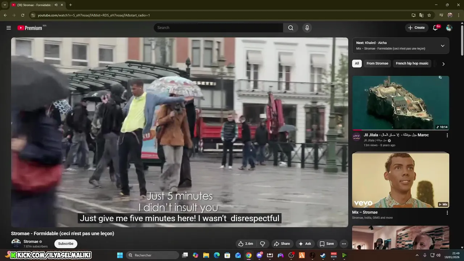Subscribe to Stromae channel

tap(66, 244)
